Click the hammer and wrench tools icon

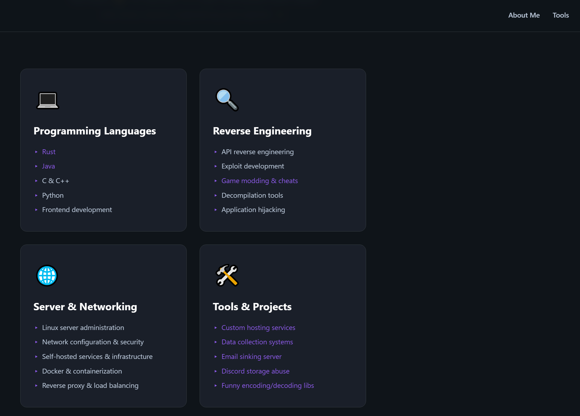tap(227, 275)
